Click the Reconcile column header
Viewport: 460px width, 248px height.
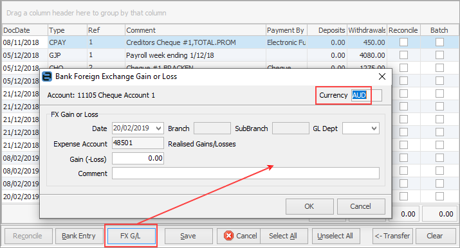pyautogui.click(x=403, y=30)
